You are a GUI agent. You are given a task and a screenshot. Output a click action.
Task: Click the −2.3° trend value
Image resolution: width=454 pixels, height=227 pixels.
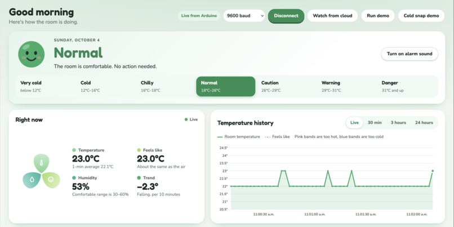tap(148, 186)
